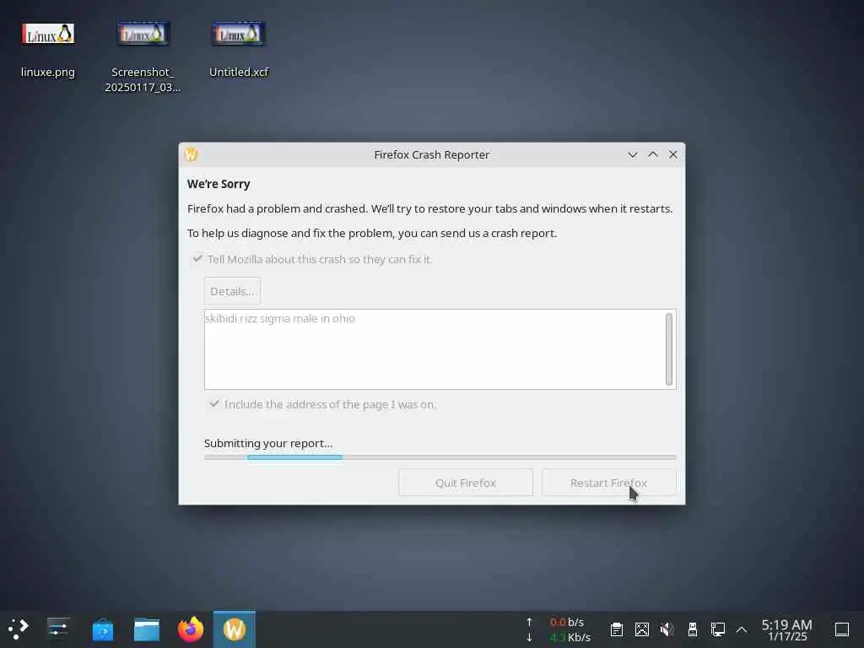This screenshot has width=864, height=648.
Task: Open the network connections tray icon
Action: point(717,629)
